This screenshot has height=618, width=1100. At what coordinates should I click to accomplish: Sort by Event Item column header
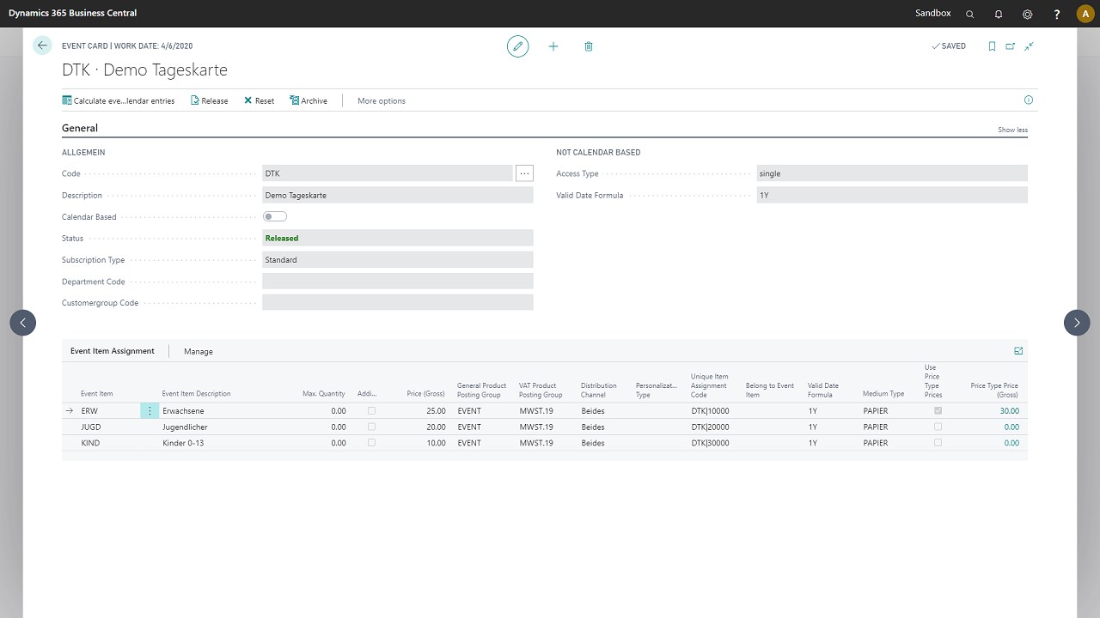pos(96,394)
